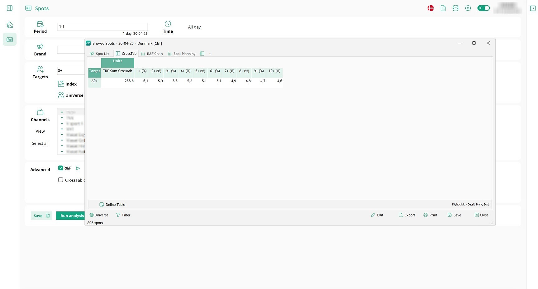Run R&F with the play arrow icon
The width and height of the screenshot is (538, 289).
(78, 168)
